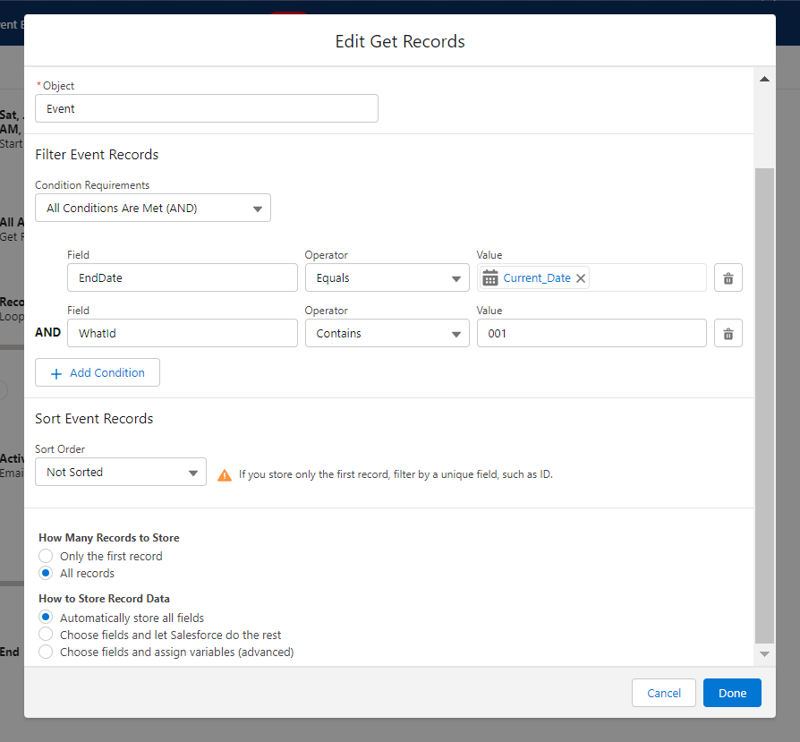Select All records radio button
Image resolution: width=800 pixels, height=742 pixels.
(46, 574)
